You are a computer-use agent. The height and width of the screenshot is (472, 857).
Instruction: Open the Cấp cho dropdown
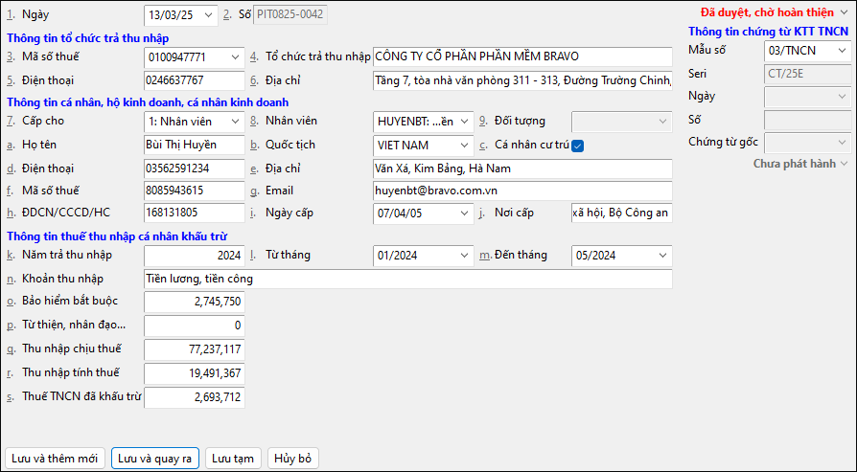tap(235, 122)
